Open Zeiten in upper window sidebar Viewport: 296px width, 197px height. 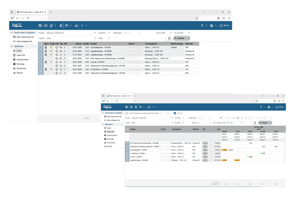pos(19,51)
